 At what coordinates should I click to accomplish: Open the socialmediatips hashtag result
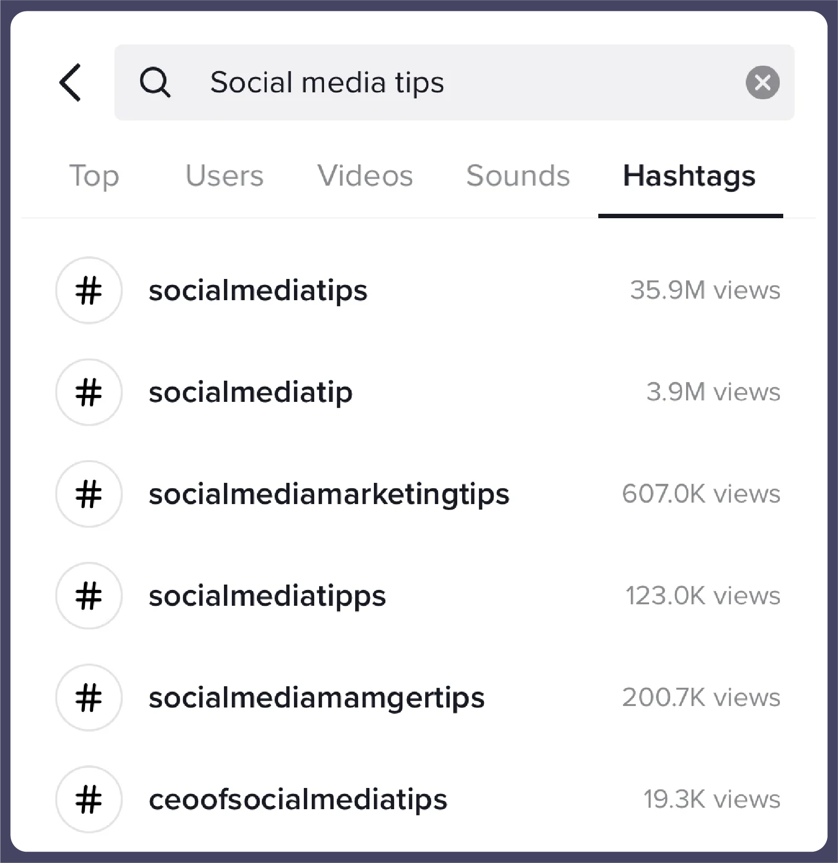tap(258, 290)
